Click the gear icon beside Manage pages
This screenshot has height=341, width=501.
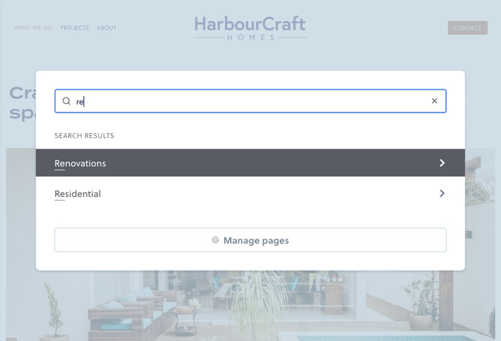tap(215, 240)
